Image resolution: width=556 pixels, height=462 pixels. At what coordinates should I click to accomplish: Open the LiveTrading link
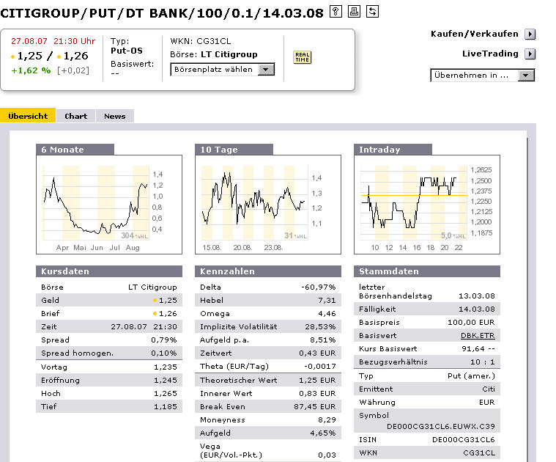(490, 54)
